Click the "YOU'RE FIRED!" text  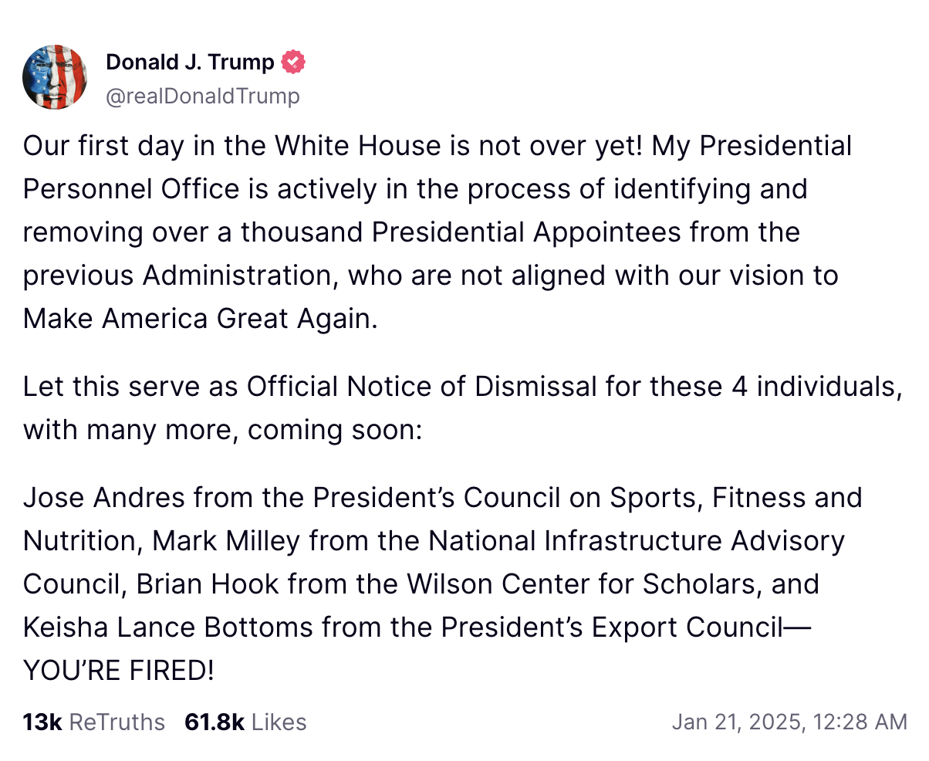(x=118, y=671)
